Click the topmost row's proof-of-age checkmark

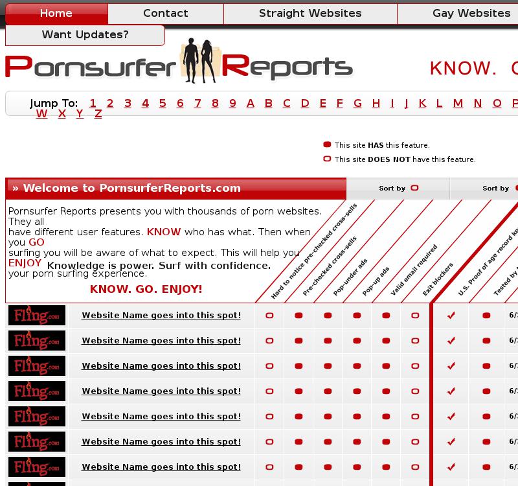pyautogui.click(x=451, y=316)
